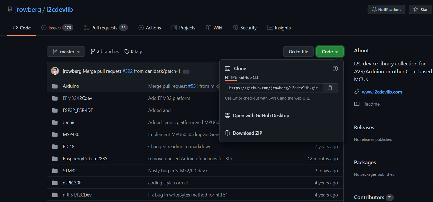Expand commit message ellipsis button
433x202 pixels.
[186, 71]
